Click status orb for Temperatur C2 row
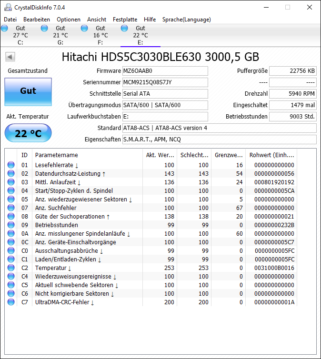 coord(11,268)
